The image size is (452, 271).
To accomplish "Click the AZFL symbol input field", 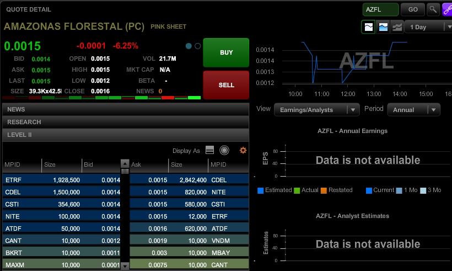I will pos(380,9).
